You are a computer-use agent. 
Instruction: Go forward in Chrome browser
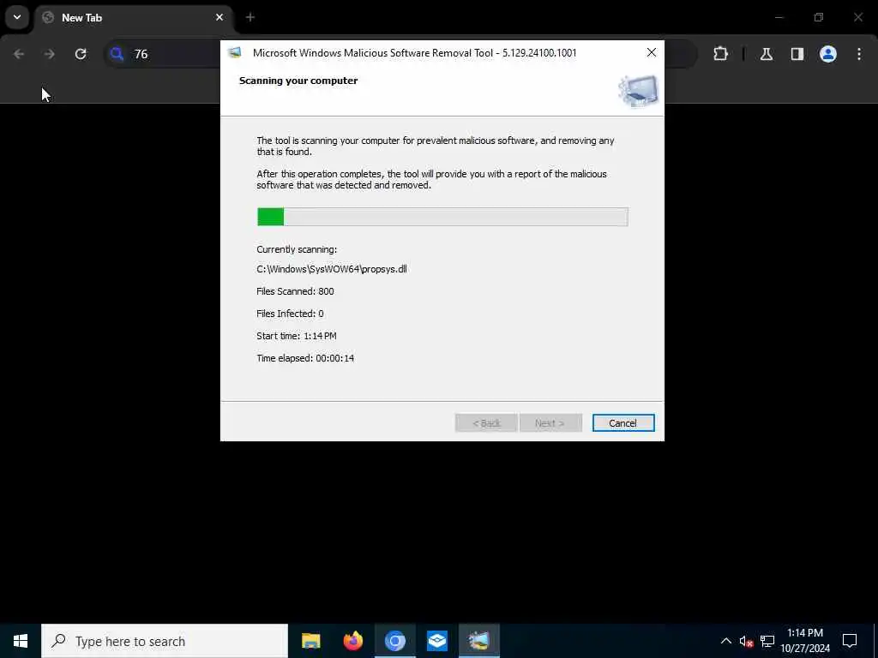pyautogui.click(x=50, y=54)
